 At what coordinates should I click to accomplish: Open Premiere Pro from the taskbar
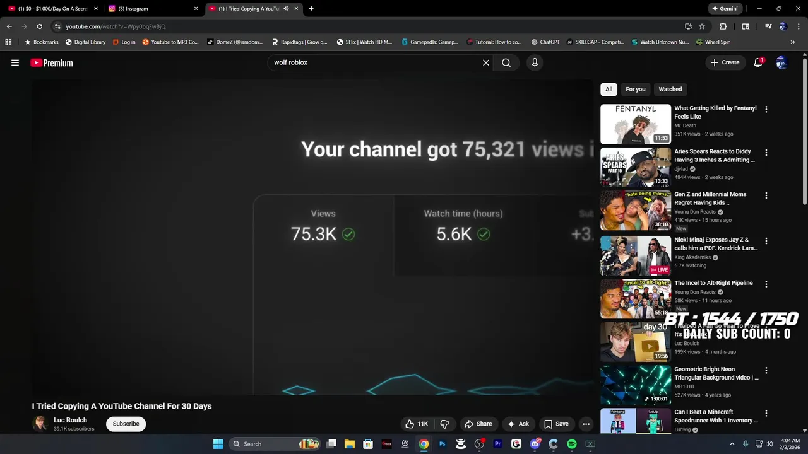pyautogui.click(x=497, y=444)
